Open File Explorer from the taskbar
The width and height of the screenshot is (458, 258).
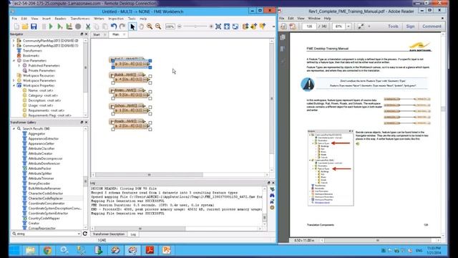(x=30, y=250)
